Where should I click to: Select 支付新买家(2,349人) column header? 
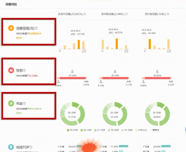(113, 14)
